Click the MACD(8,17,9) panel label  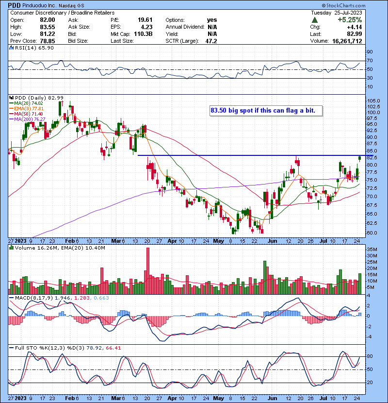coord(34,298)
